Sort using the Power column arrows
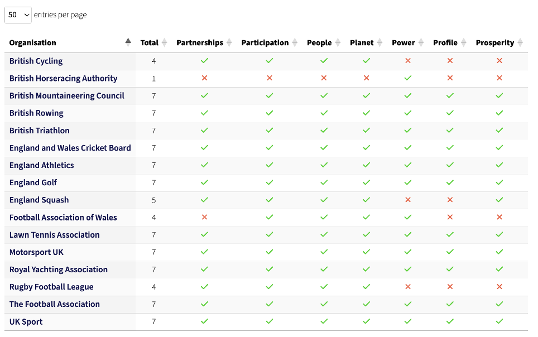The width and height of the screenshot is (538, 337). (420, 42)
